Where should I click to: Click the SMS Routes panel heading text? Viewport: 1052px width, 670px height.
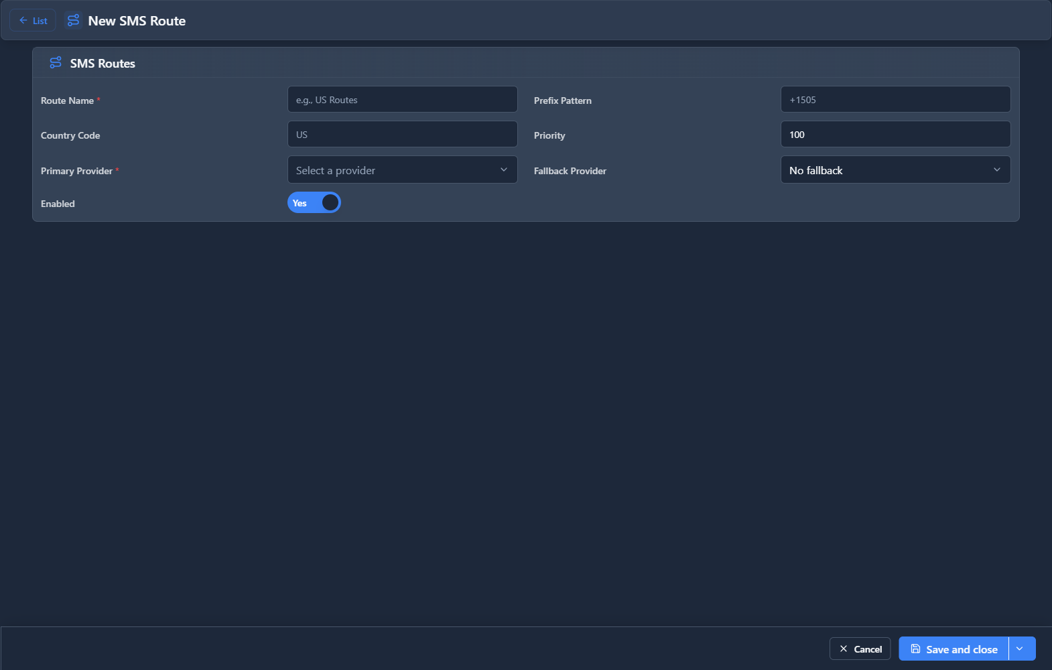click(103, 64)
